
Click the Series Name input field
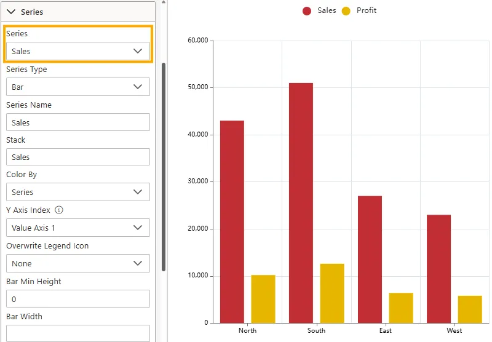tap(77, 122)
